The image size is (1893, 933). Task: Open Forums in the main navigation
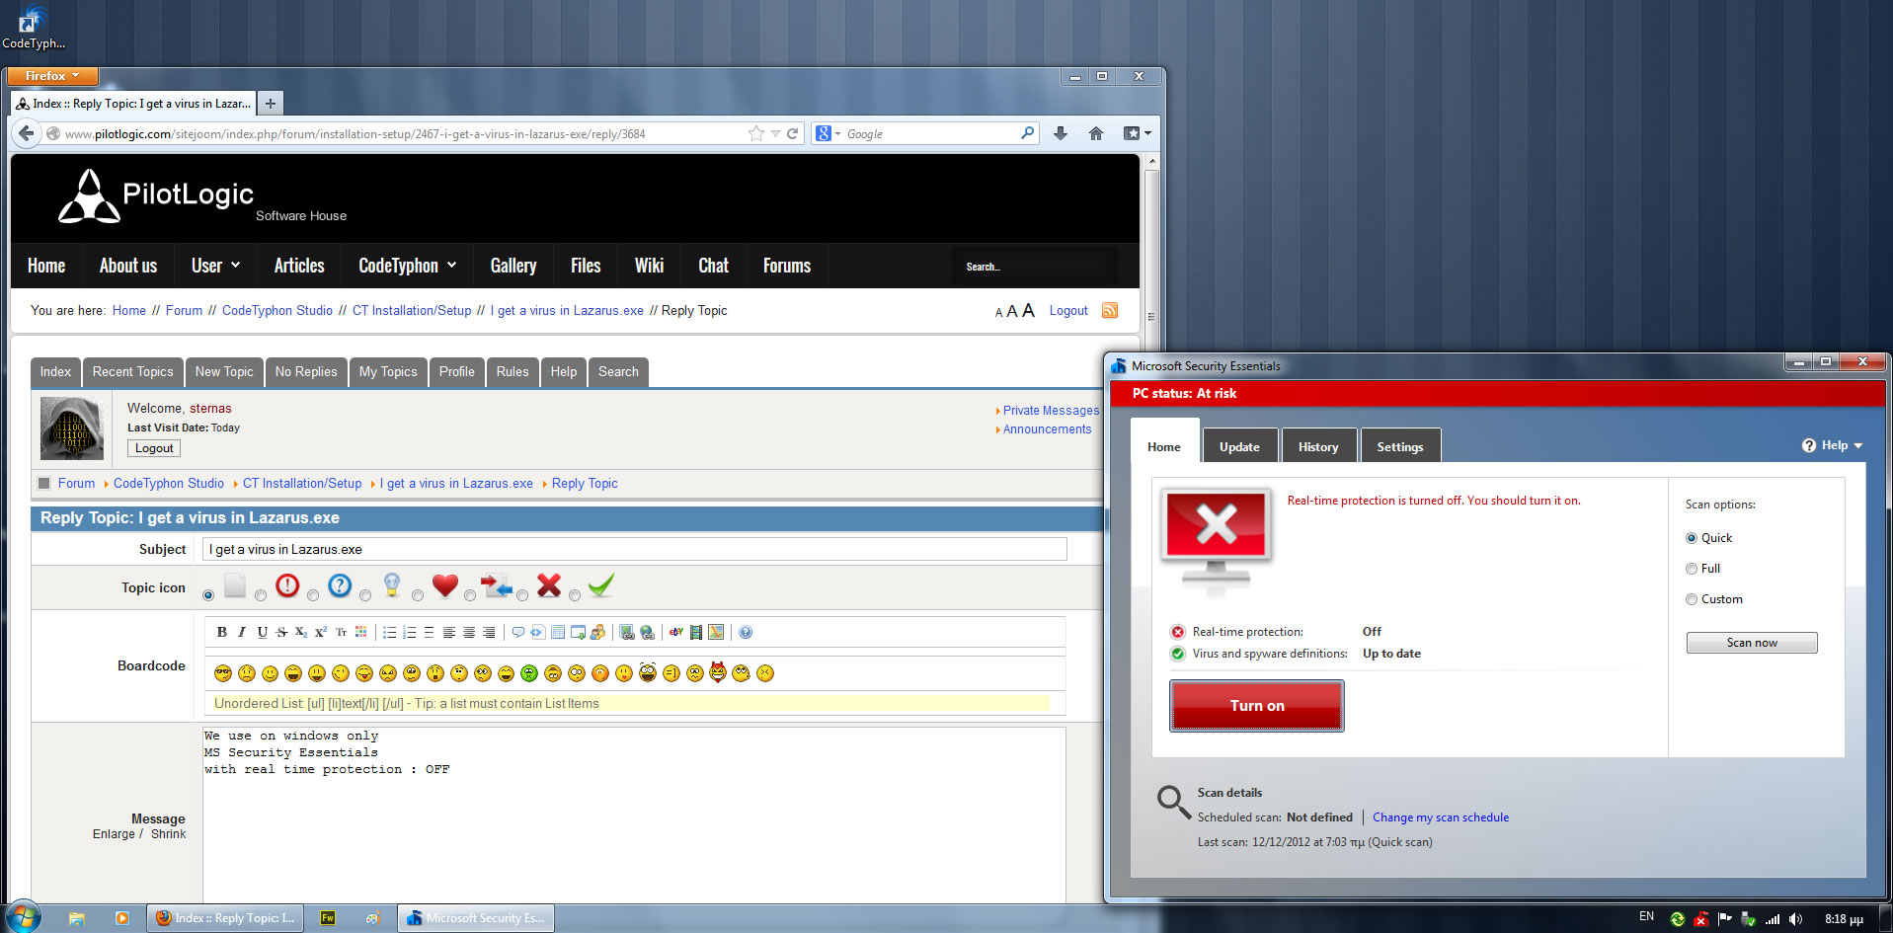(x=787, y=266)
